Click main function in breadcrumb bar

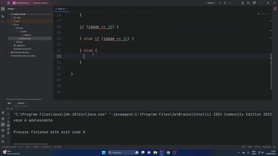point(58,147)
